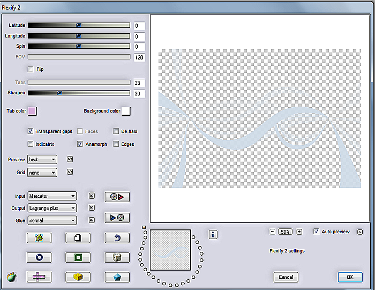Click the S button beside Output dropdown

[92, 207]
